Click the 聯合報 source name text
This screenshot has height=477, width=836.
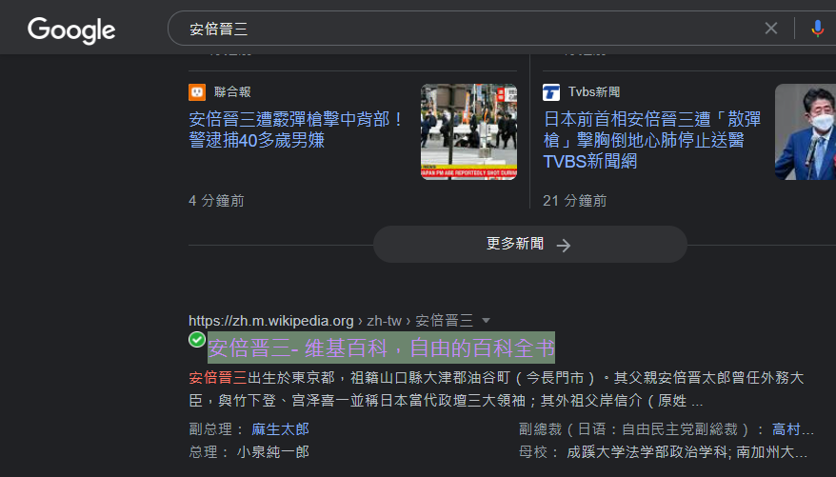pos(232,91)
